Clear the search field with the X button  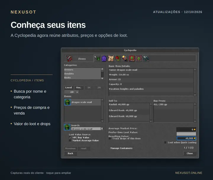(x=102, y=128)
